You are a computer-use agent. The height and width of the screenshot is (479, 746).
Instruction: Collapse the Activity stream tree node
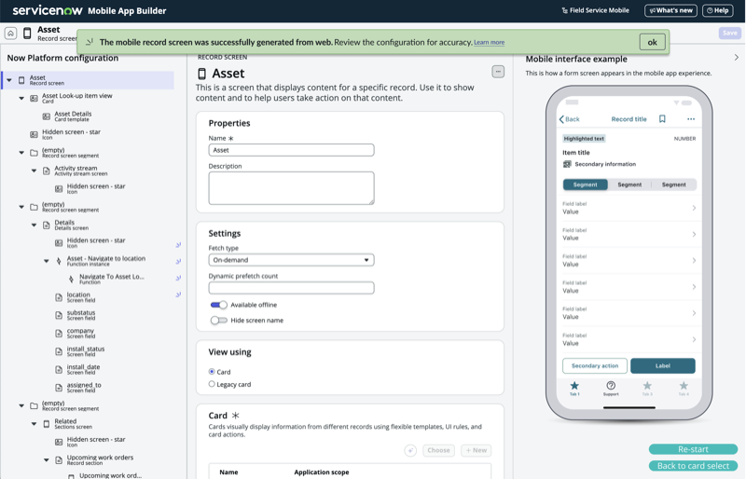pos(34,171)
